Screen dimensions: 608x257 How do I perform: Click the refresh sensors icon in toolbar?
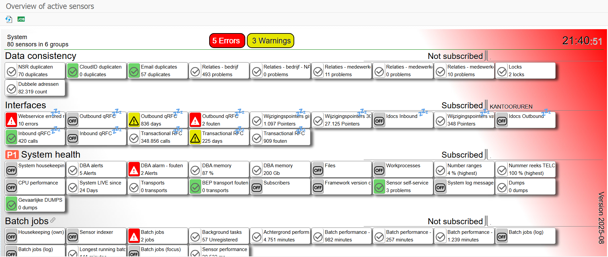point(9,19)
